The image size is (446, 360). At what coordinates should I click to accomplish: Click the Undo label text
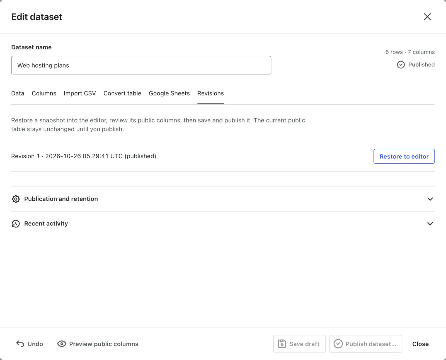(x=35, y=344)
